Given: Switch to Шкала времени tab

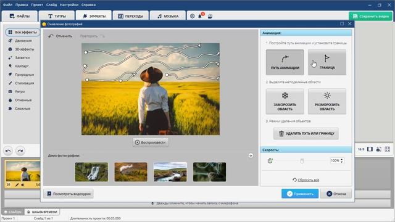Looking at the screenshot, I should point(42,212).
